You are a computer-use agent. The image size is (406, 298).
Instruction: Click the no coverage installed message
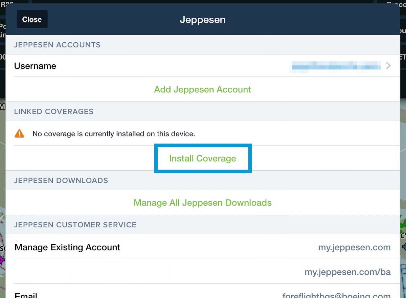tap(114, 134)
